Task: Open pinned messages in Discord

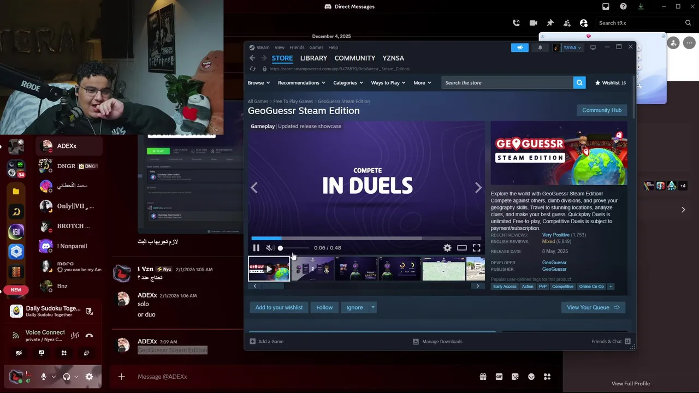Action: (550, 23)
